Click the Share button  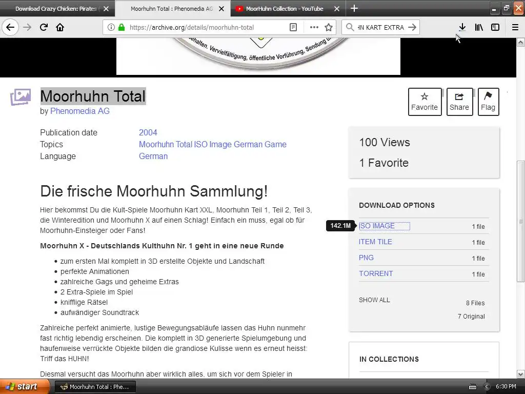pyautogui.click(x=459, y=102)
